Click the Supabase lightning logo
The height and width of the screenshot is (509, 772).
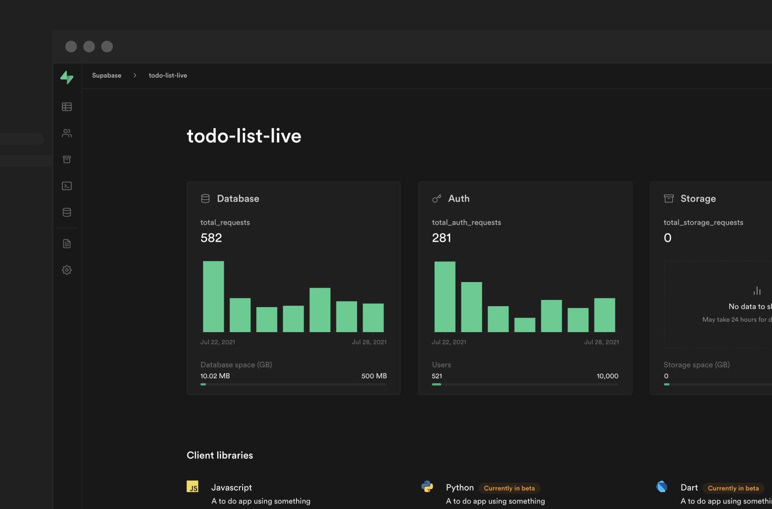(x=67, y=77)
